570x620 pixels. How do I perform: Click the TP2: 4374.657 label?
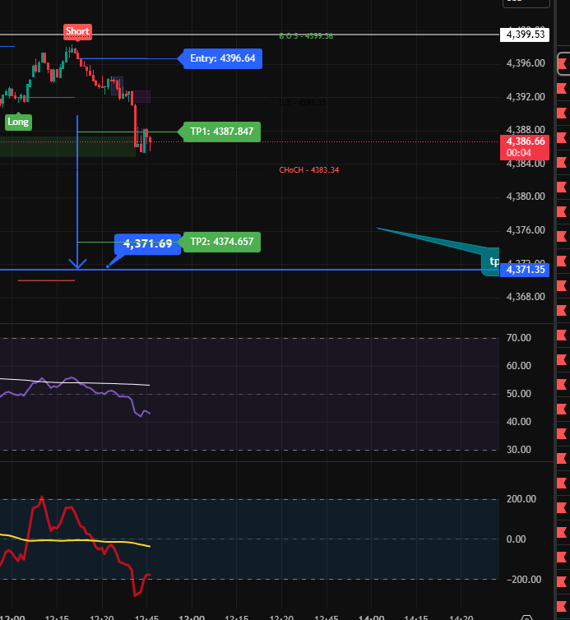coord(220,242)
